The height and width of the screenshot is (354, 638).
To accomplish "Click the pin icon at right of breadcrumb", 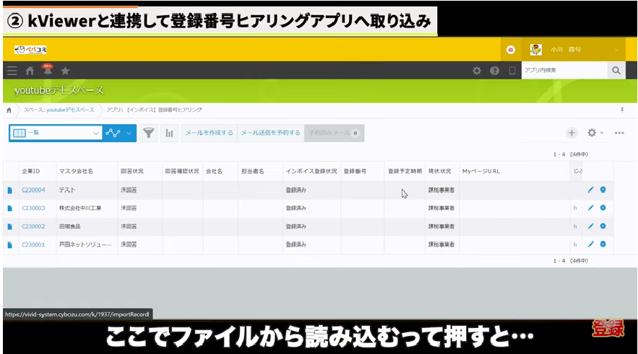I will click(622, 110).
